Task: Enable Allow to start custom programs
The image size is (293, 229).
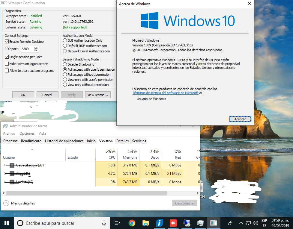Action: [x=7, y=71]
